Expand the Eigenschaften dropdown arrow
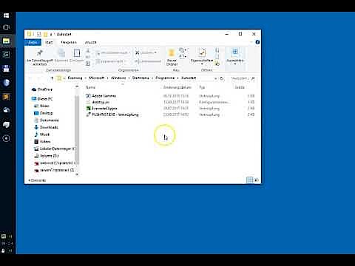Image resolution: width=355 pixels, height=266 pixels. point(202,64)
